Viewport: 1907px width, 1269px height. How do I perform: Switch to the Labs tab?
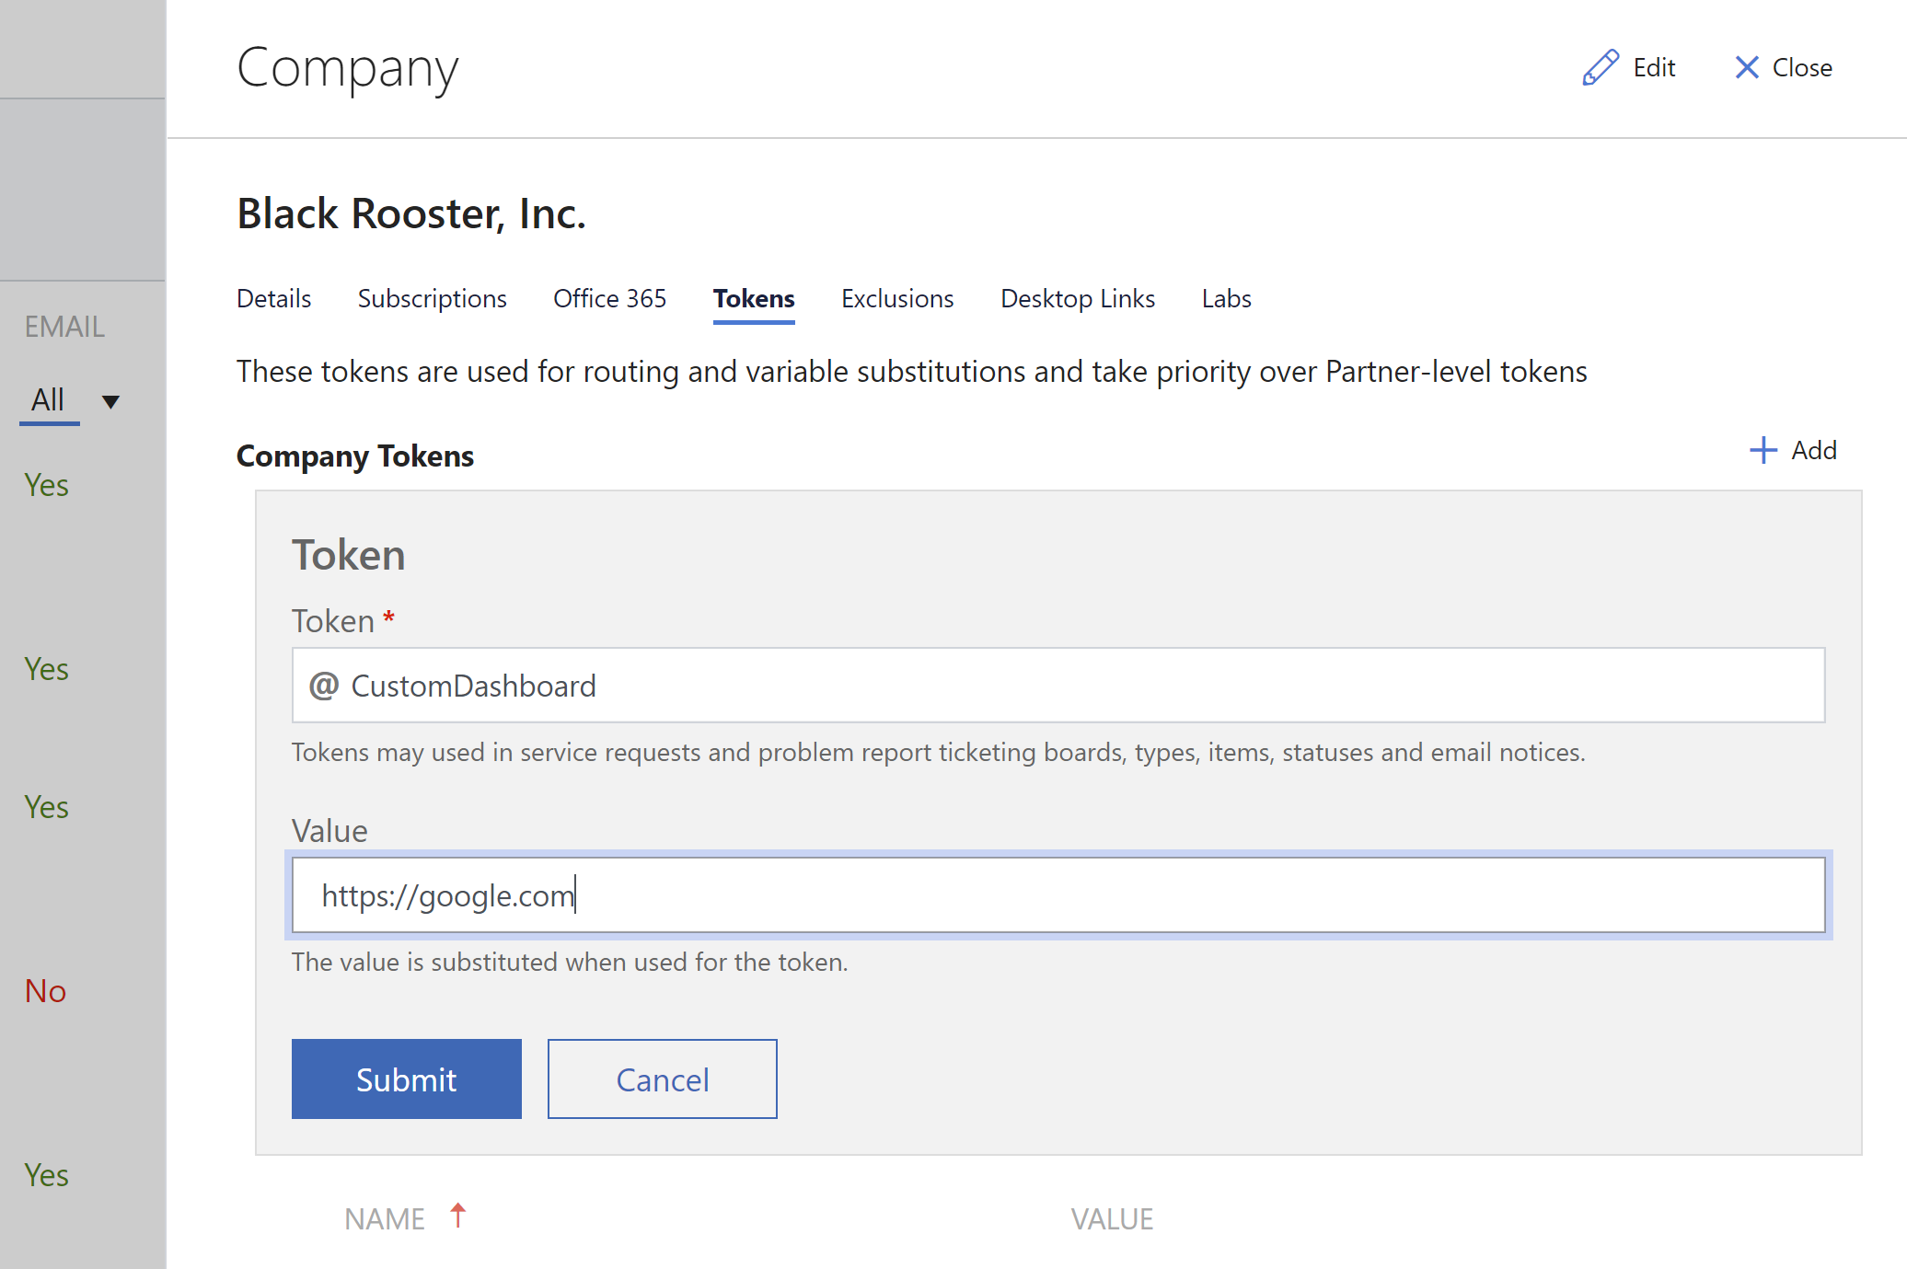tap(1226, 298)
